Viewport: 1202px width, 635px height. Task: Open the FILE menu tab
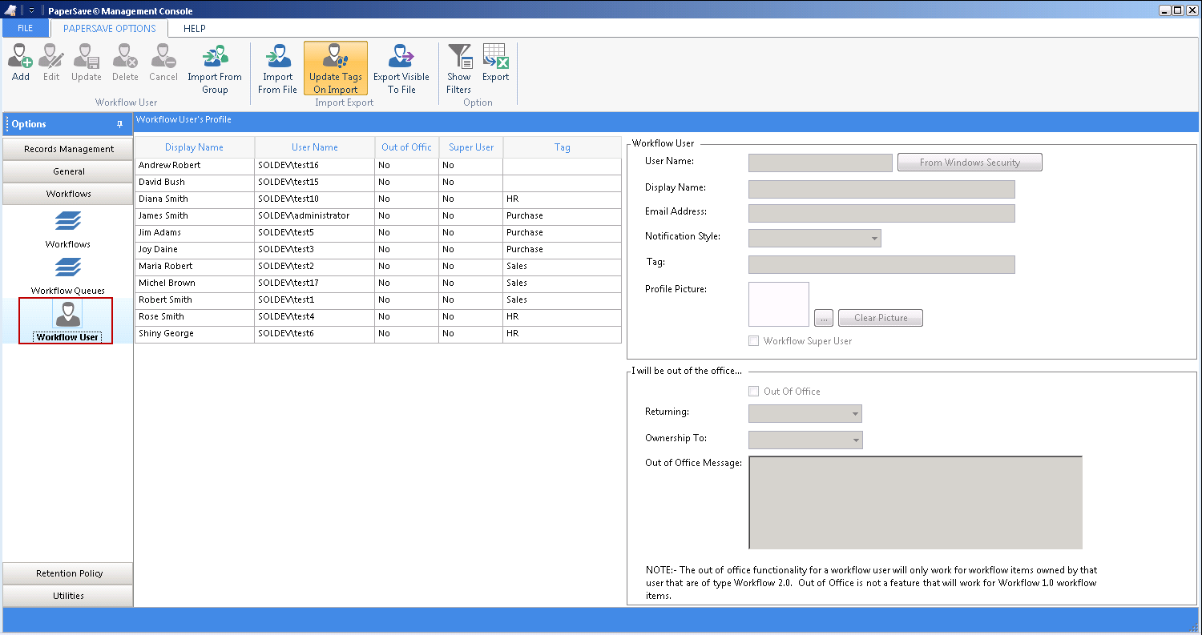pyautogui.click(x=25, y=28)
